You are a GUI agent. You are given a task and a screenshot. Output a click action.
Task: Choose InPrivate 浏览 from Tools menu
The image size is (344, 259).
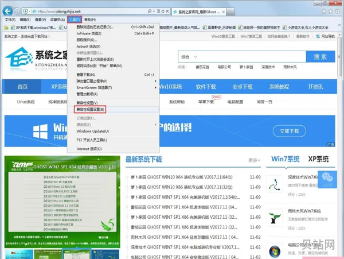coord(113,33)
